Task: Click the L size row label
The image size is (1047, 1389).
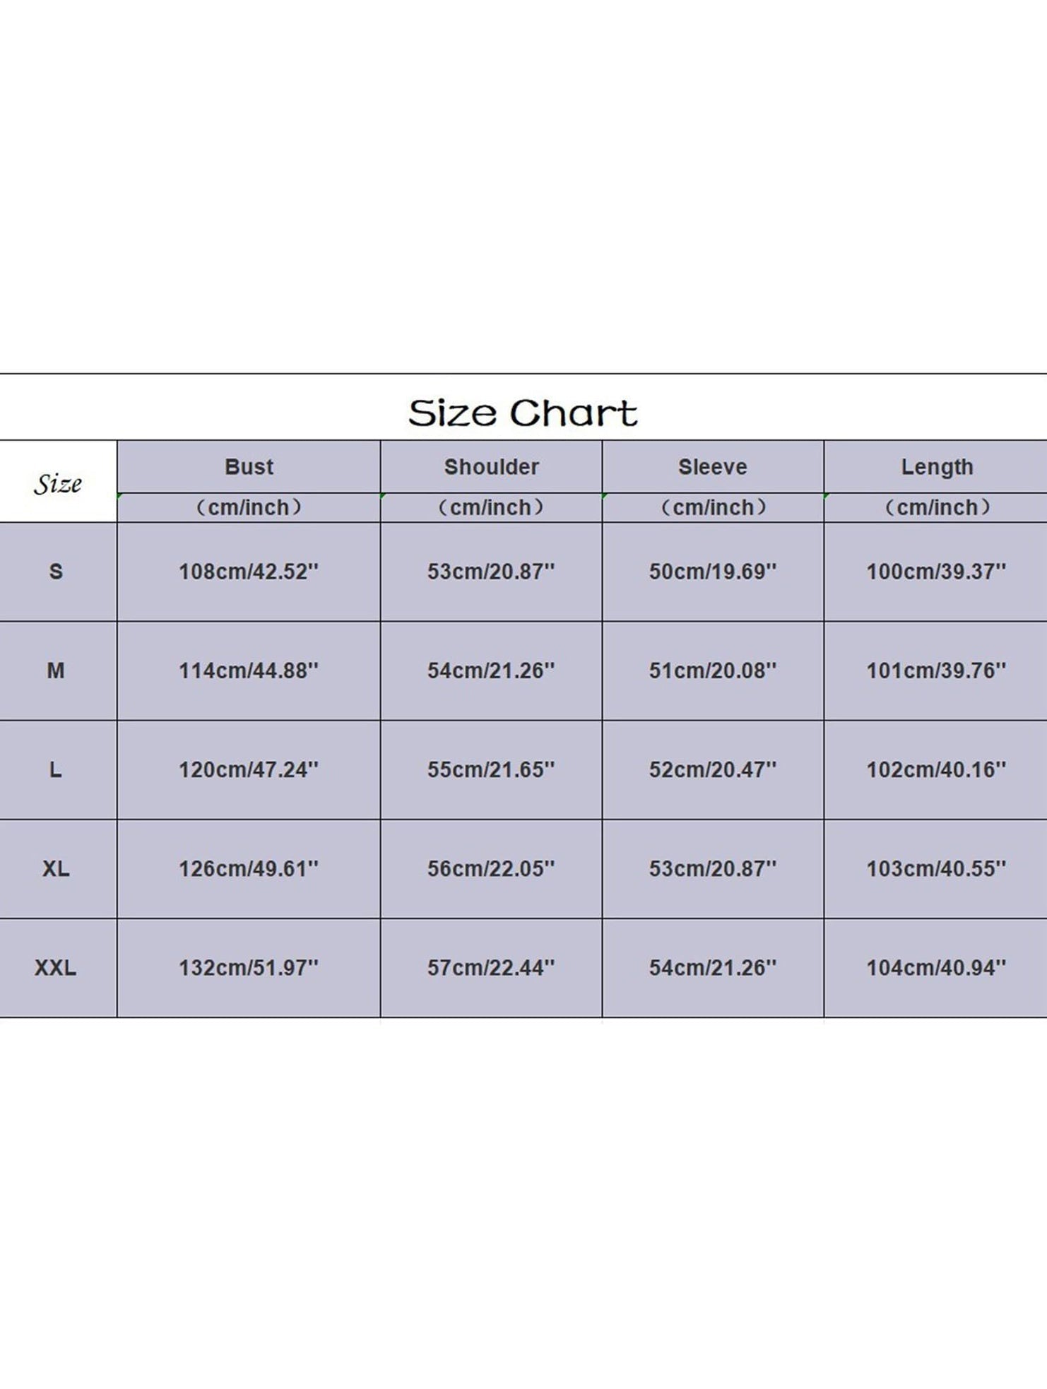Action: (x=56, y=769)
